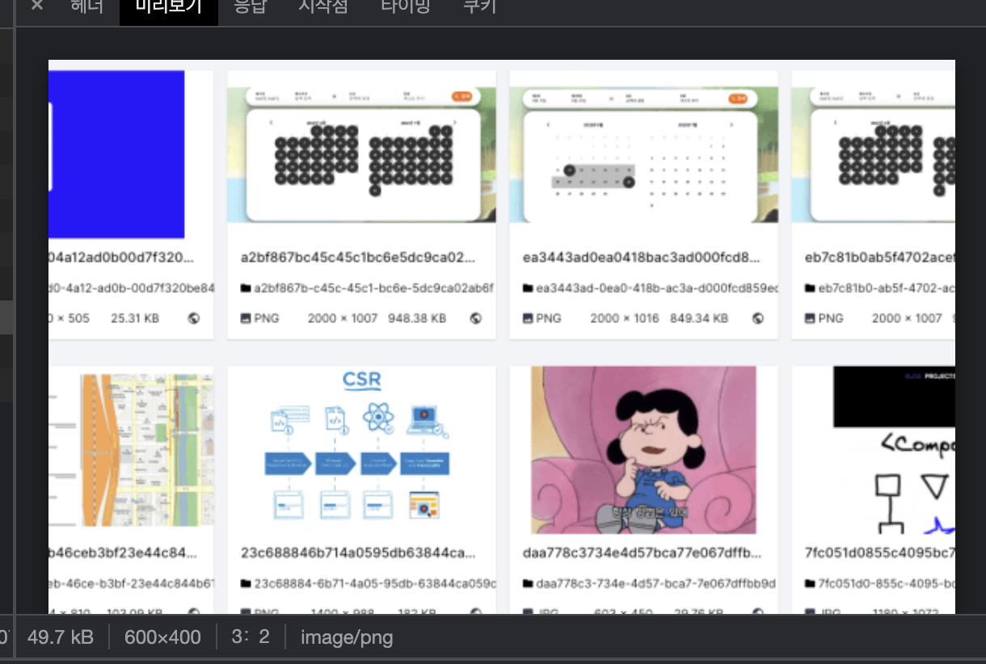Click file name ea3443ad0ea0418bac3ad000fcd8...
The image size is (986, 664).
[642, 258]
